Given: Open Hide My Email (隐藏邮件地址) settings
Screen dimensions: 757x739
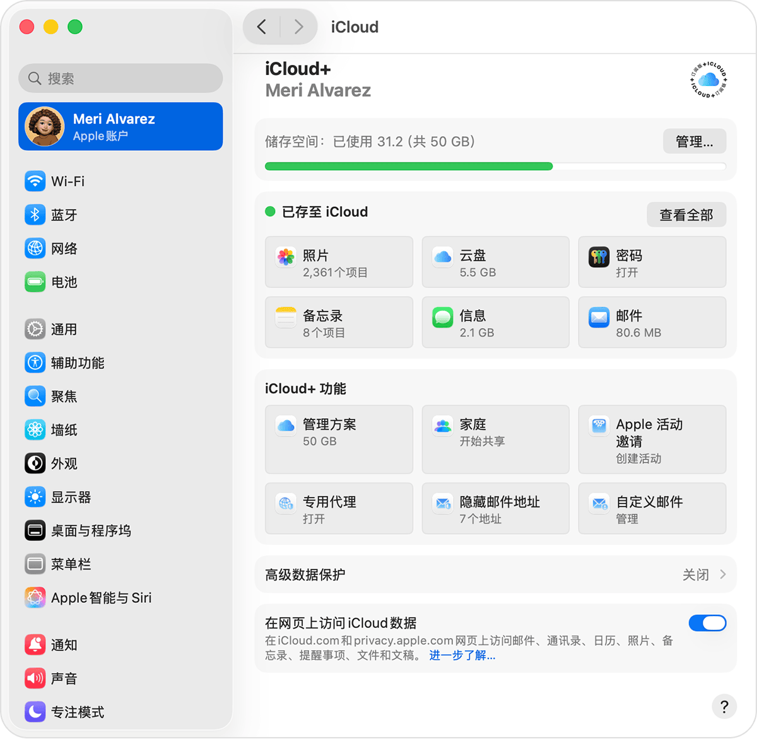Looking at the screenshot, I should 495,508.
